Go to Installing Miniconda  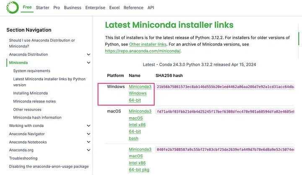[31, 93]
